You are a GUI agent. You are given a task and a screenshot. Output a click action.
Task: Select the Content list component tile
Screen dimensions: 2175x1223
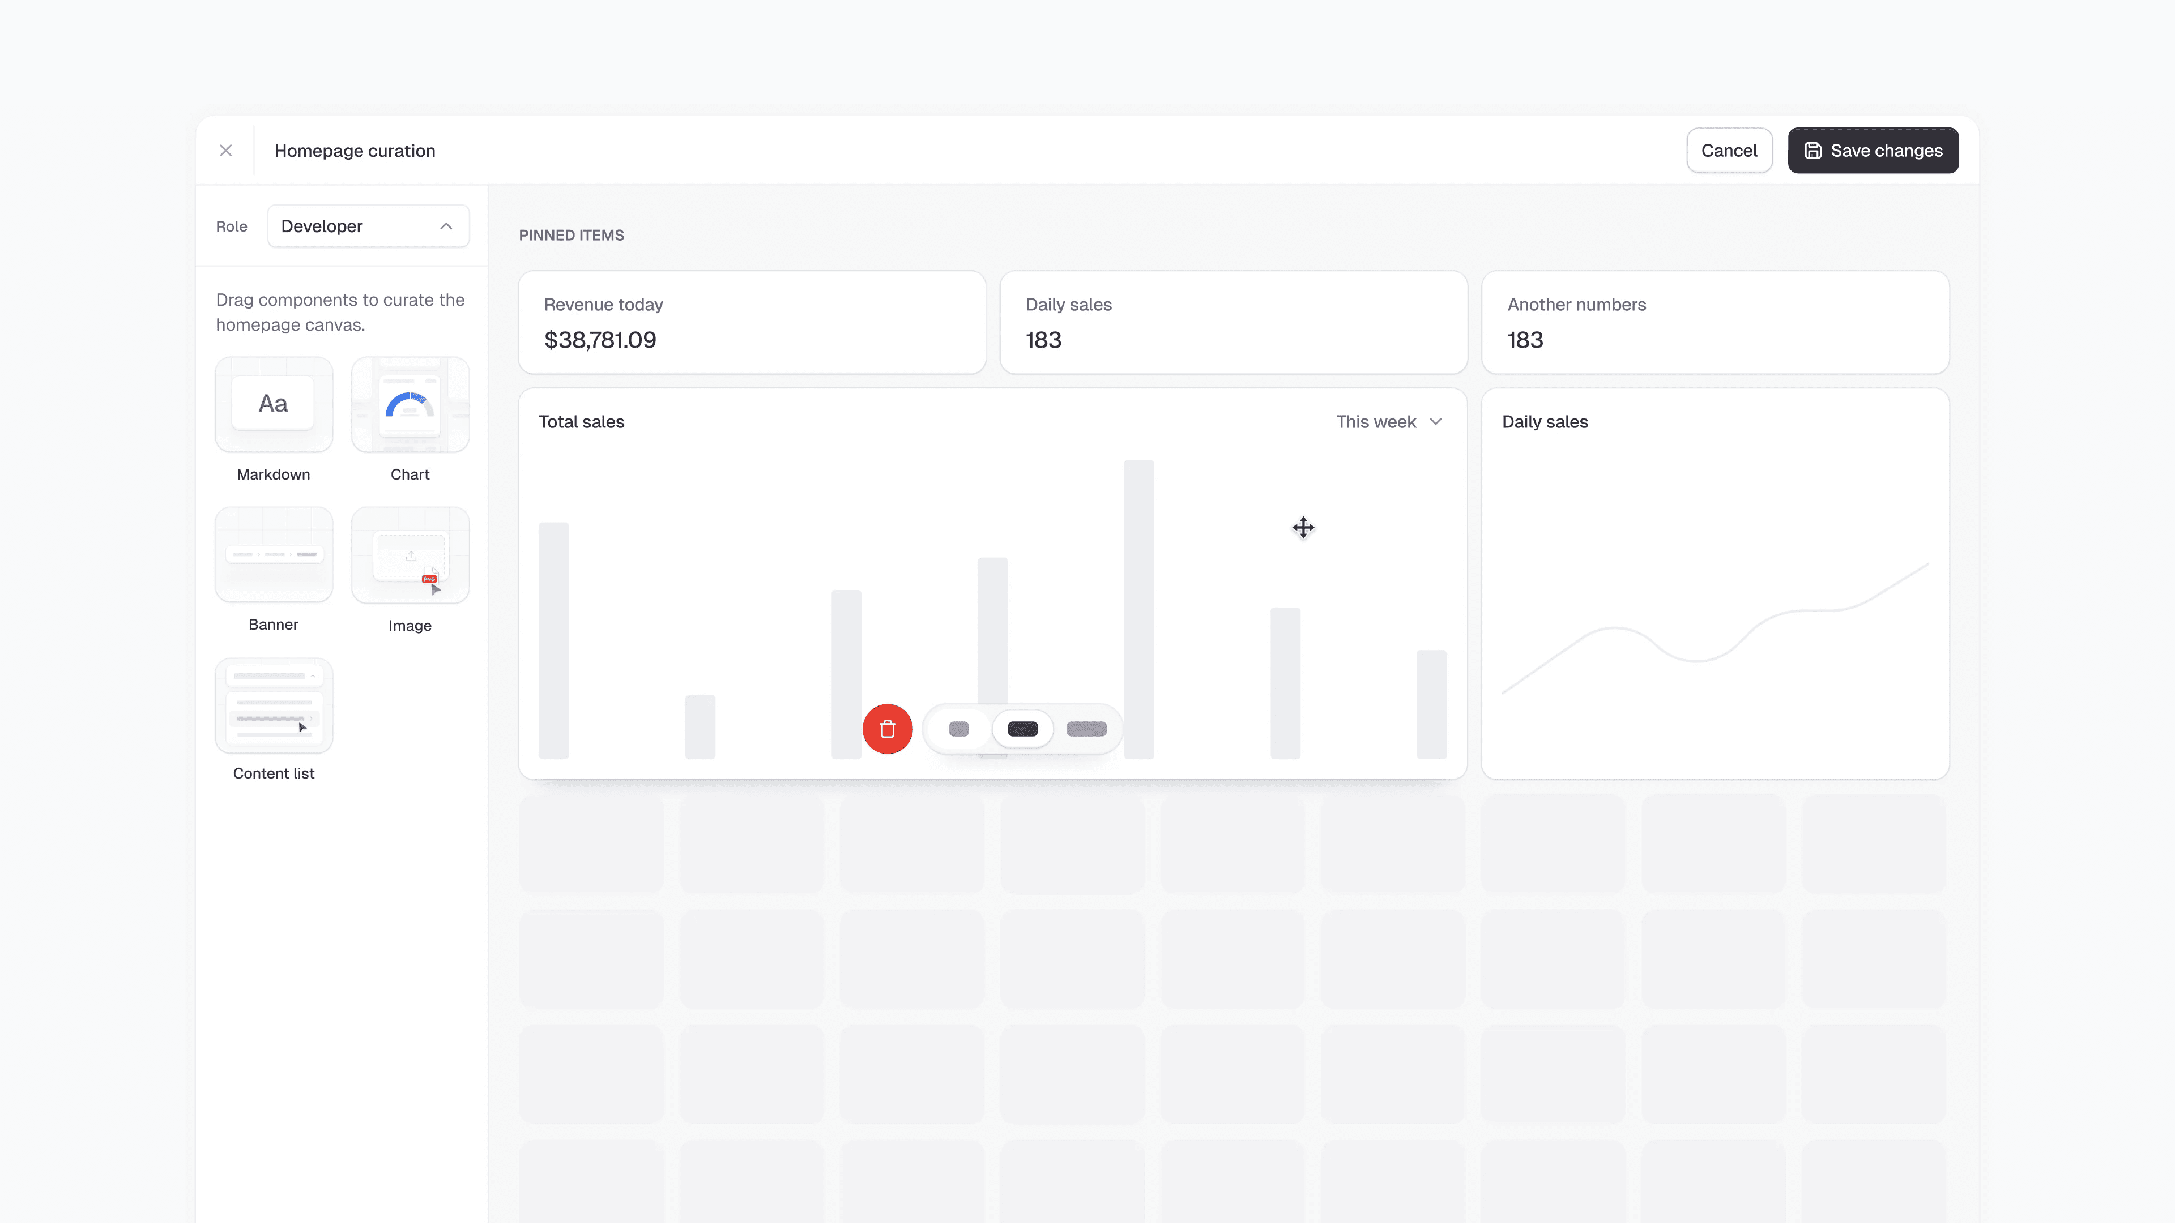coord(274,705)
